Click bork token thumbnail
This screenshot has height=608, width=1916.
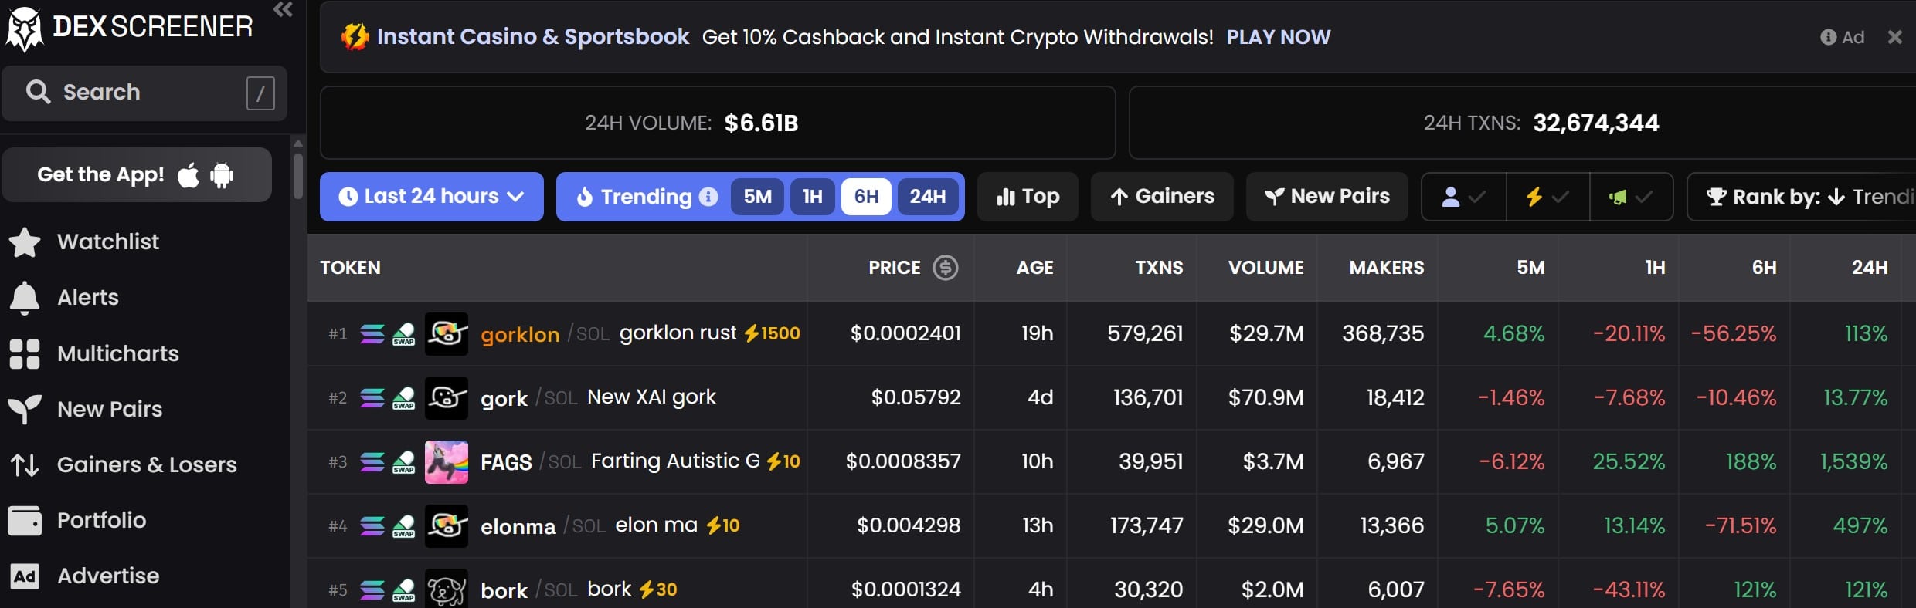tap(447, 589)
